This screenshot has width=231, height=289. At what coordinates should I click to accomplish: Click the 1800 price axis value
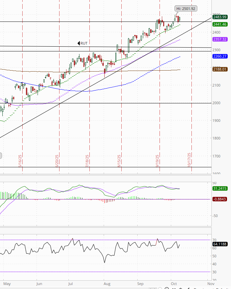(x=216, y=138)
